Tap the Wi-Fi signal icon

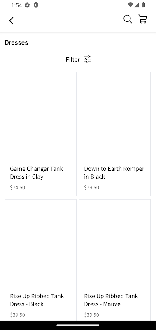pos(130,5)
